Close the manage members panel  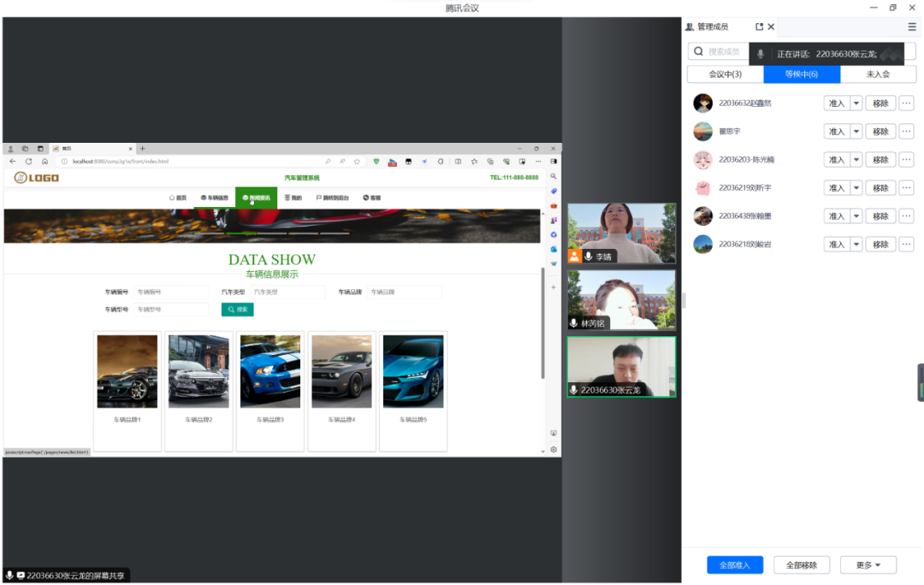[x=771, y=27]
